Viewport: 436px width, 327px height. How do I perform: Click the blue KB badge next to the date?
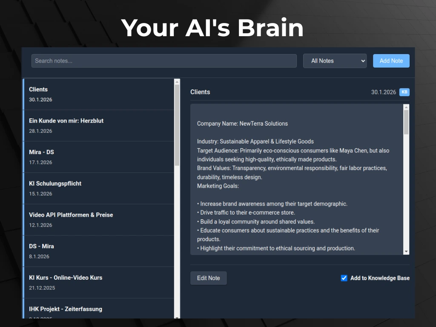click(404, 92)
